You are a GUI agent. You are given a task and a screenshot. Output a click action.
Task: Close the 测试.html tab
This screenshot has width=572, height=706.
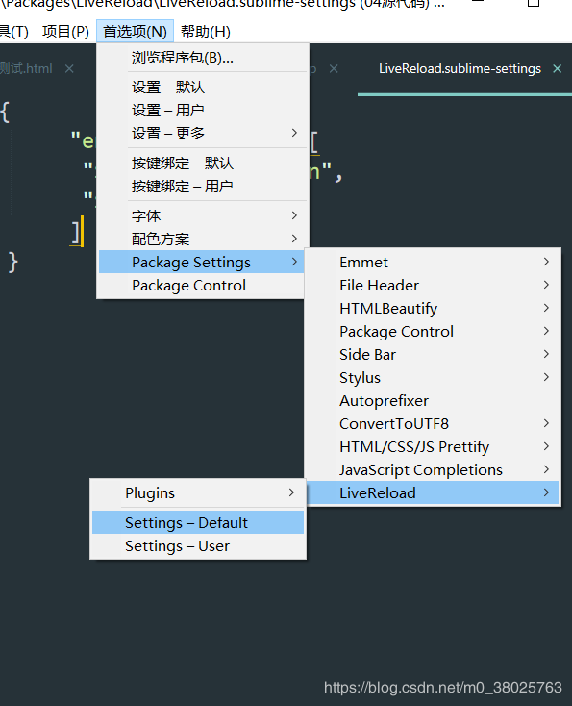(x=69, y=68)
